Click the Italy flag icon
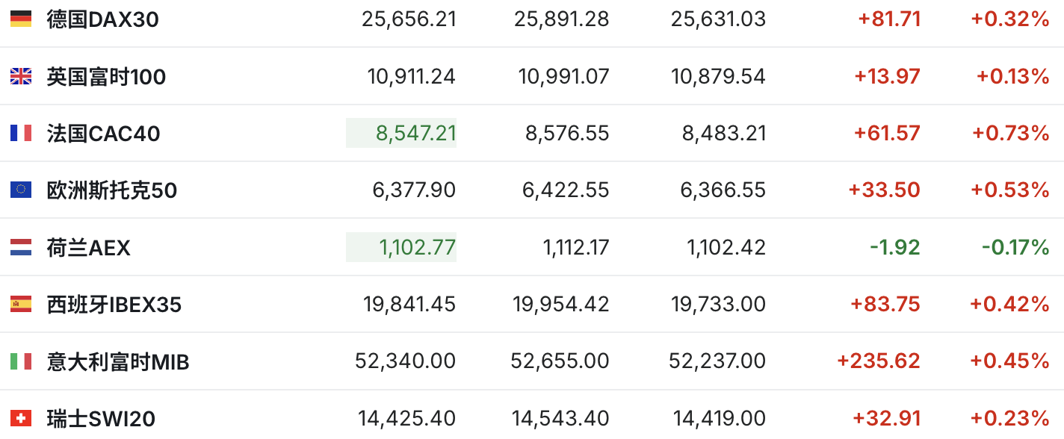Viewport: 1064px width, 439px height. point(21,361)
